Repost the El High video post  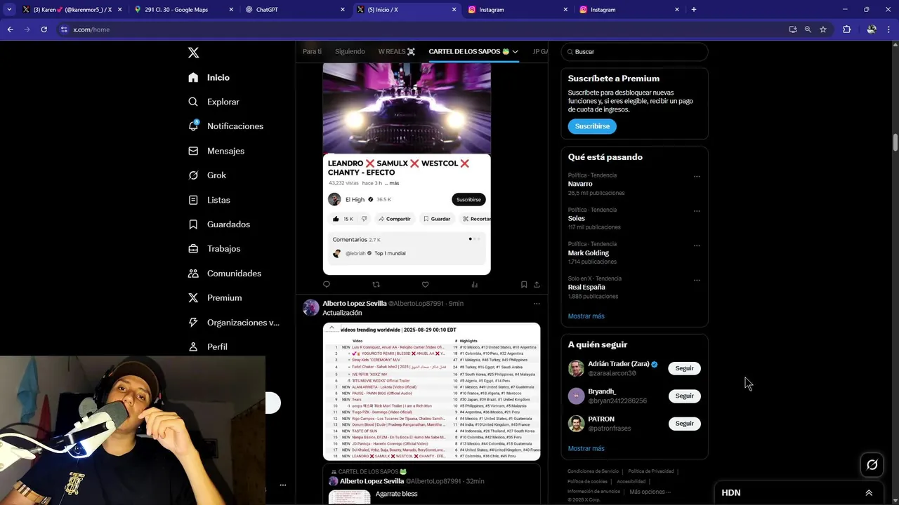coord(376,284)
